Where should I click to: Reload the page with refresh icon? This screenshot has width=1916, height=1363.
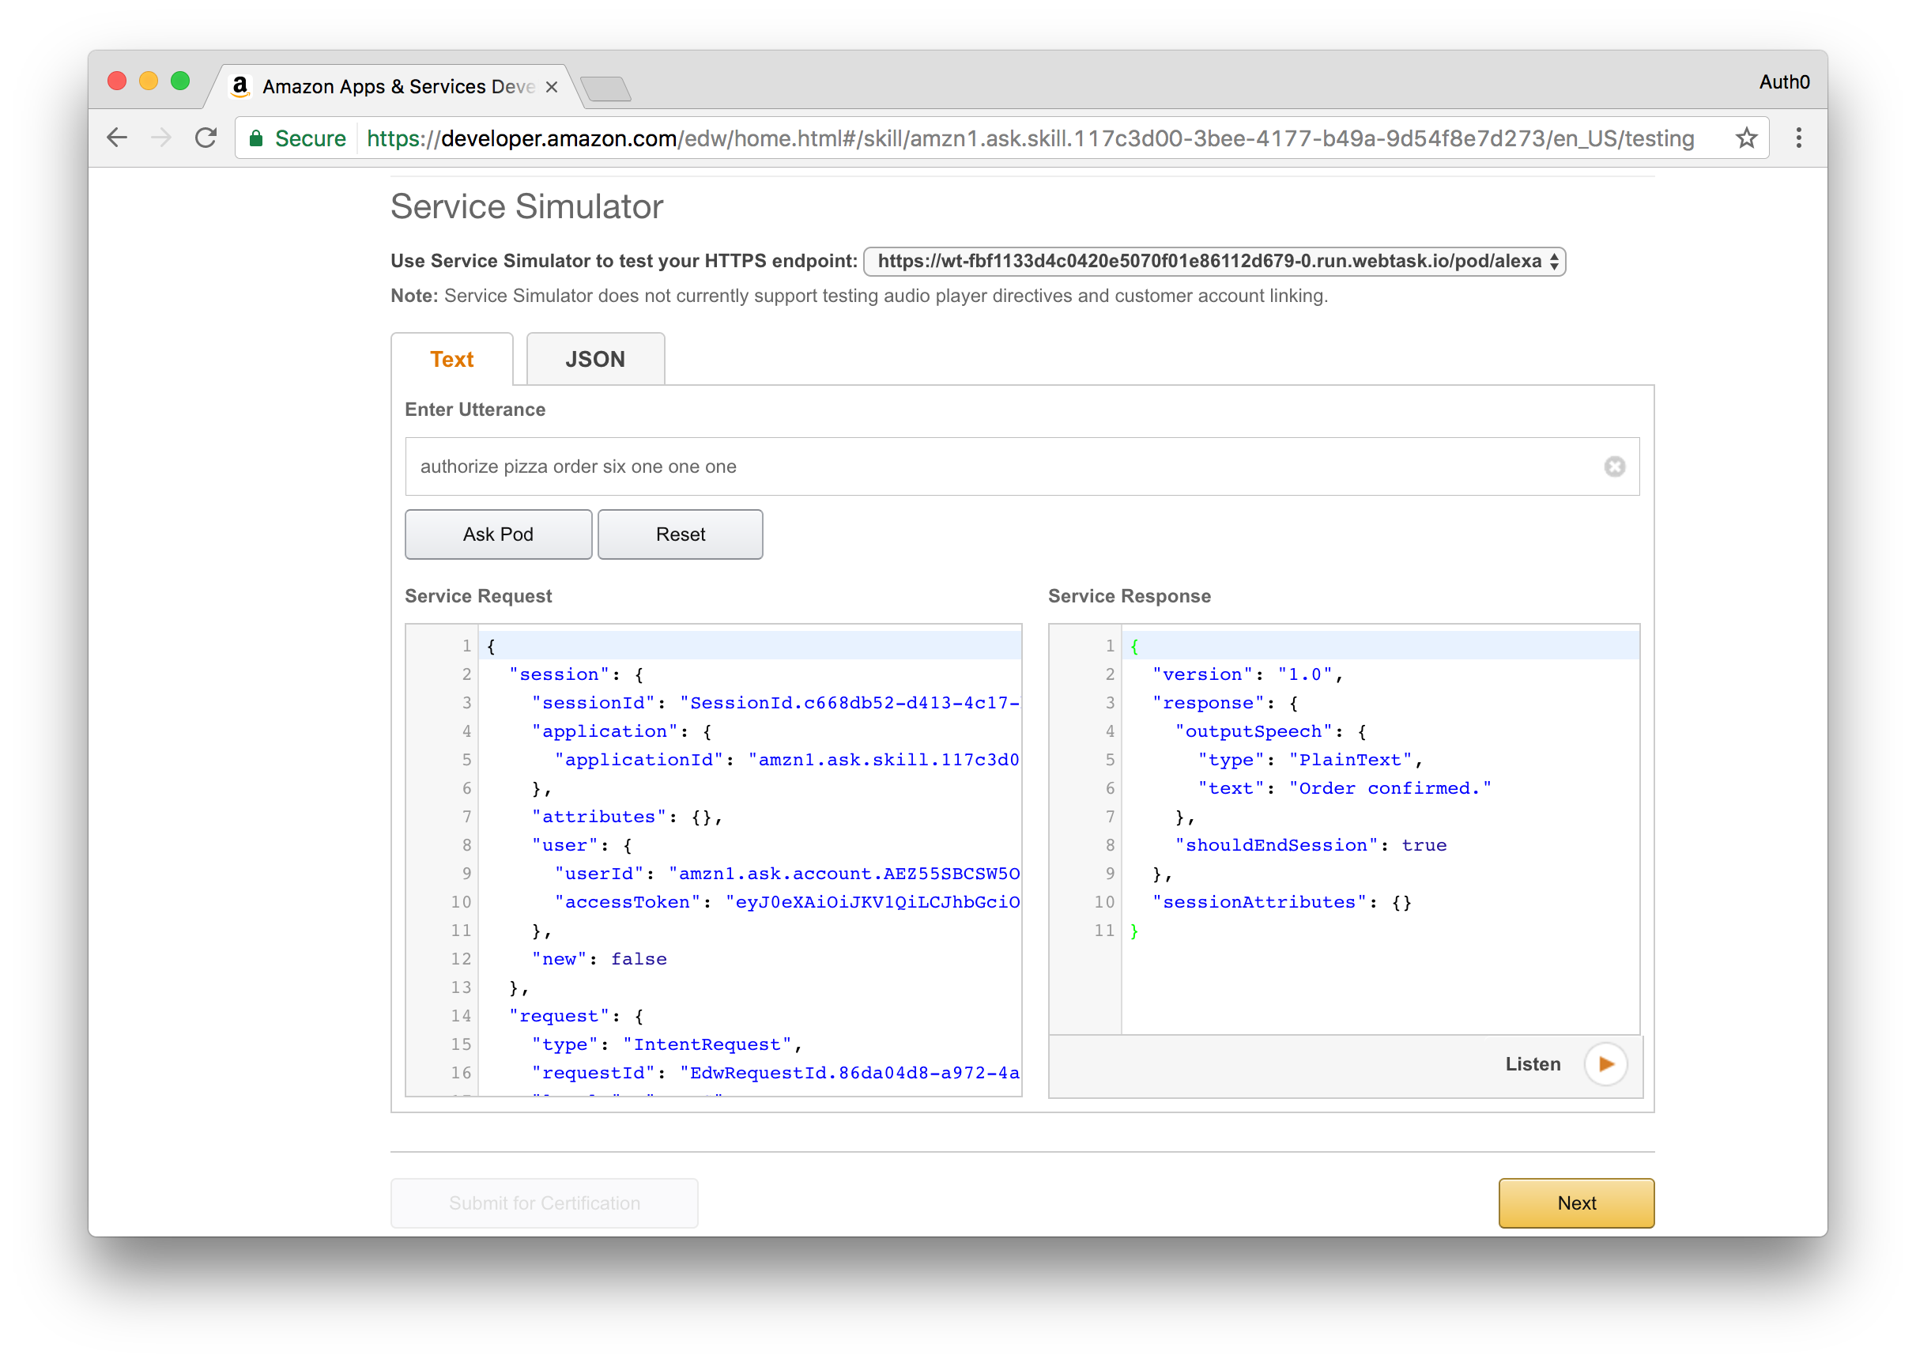(x=206, y=138)
